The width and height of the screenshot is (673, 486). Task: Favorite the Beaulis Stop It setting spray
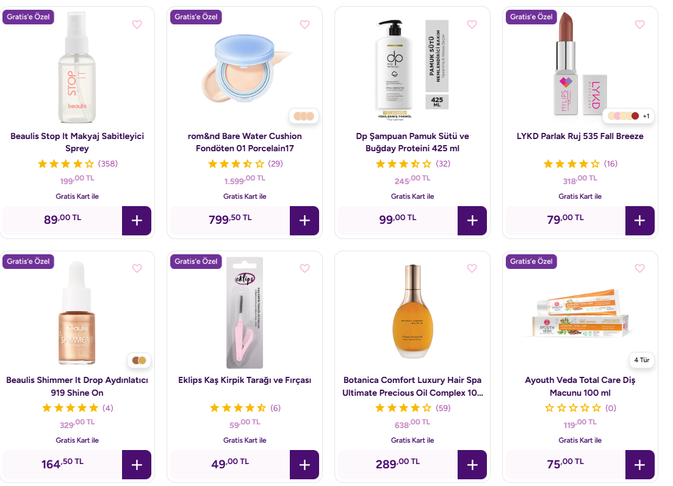pos(137,24)
